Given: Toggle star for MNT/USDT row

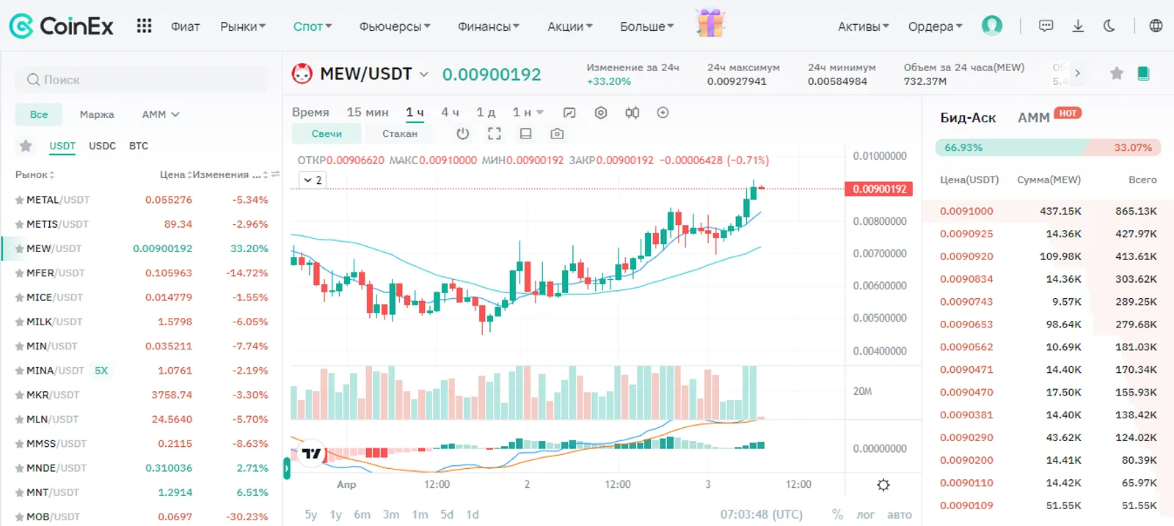Looking at the screenshot, I should (20, 492).
